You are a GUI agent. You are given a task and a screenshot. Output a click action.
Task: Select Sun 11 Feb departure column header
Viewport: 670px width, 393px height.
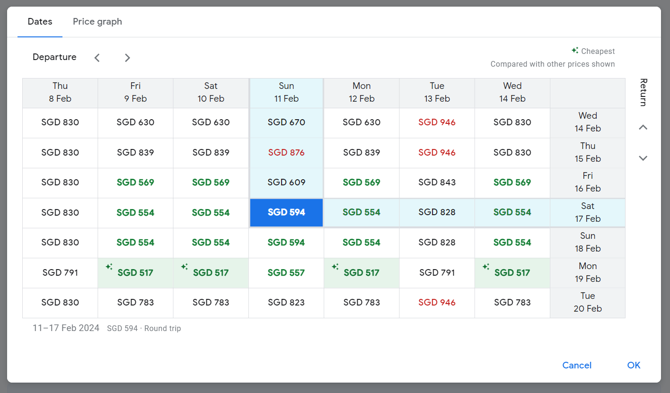(x=286, y=93)
